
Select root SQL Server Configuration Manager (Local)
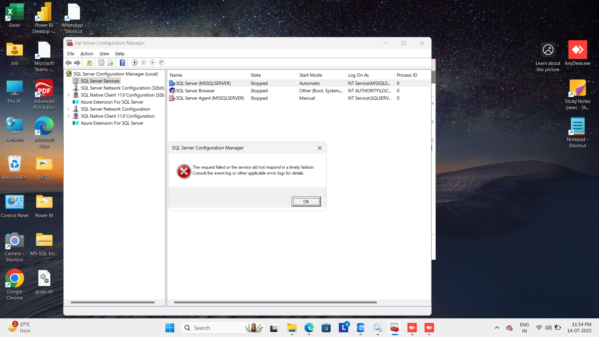click(115, 74)
